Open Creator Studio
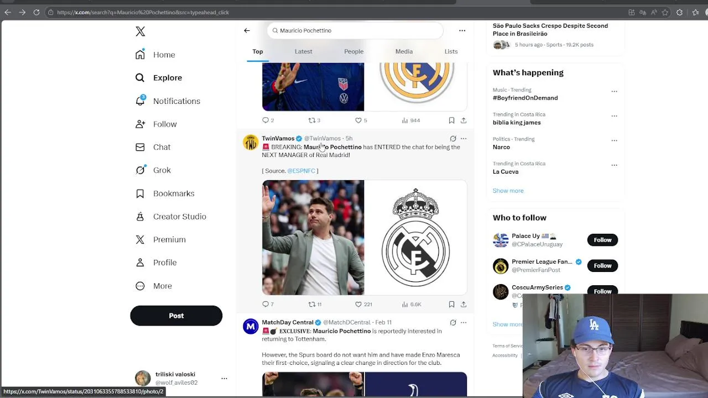Screen dimensions: 708x398 [171, 217]
